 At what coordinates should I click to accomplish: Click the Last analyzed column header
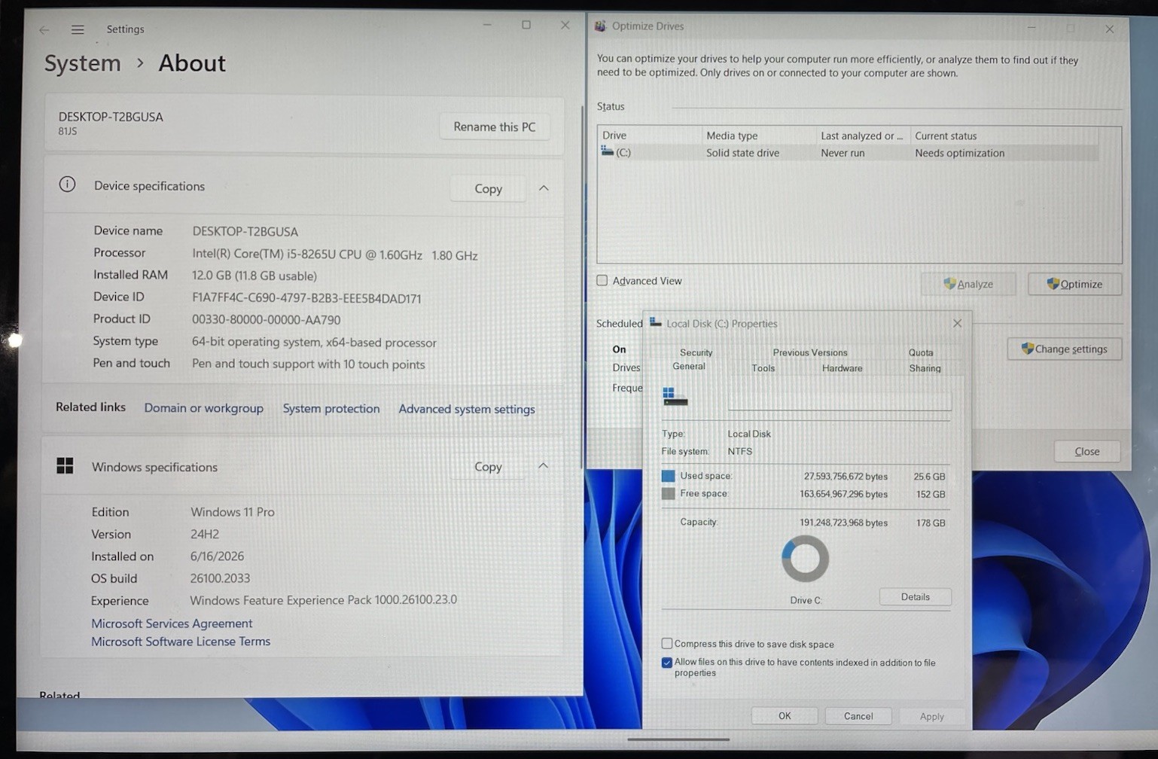[864, 136]
